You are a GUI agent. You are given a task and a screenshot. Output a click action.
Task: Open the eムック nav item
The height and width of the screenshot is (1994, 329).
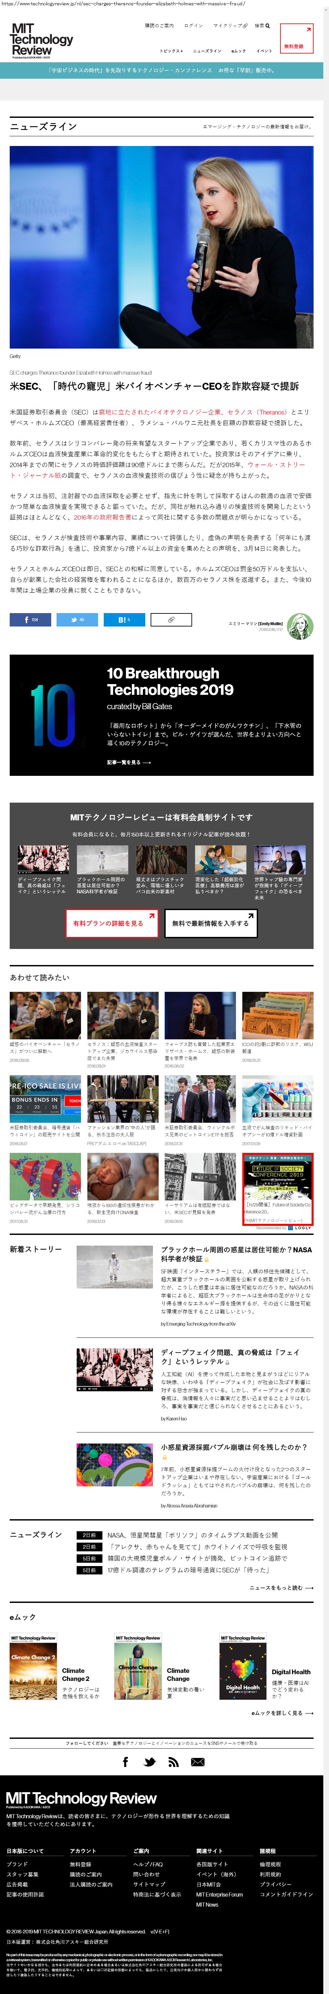(x=238, y=51)
